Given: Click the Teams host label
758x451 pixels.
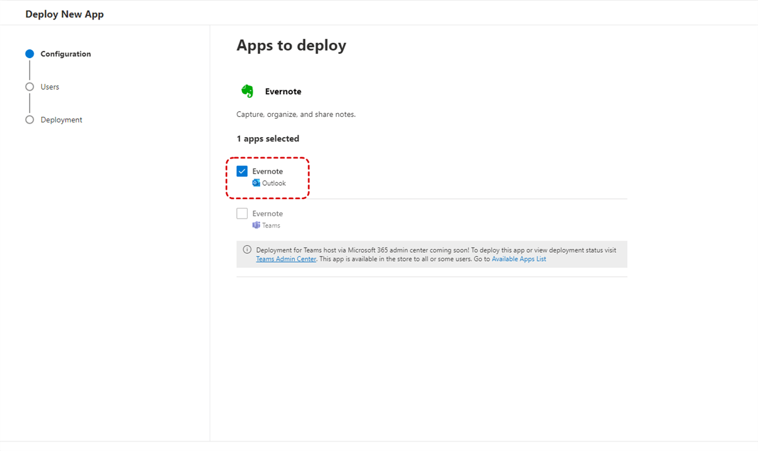Looking at the screenshot, I should coord(271,225).
